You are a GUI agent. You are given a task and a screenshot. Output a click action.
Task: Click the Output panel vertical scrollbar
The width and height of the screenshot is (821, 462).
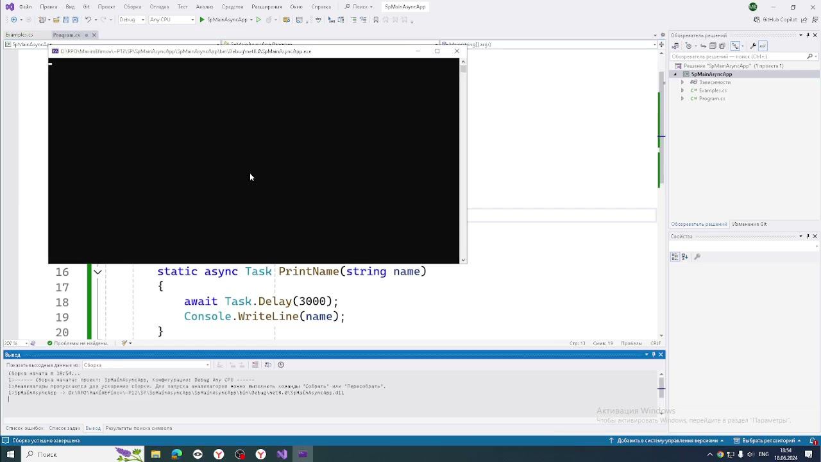[661, 388]
